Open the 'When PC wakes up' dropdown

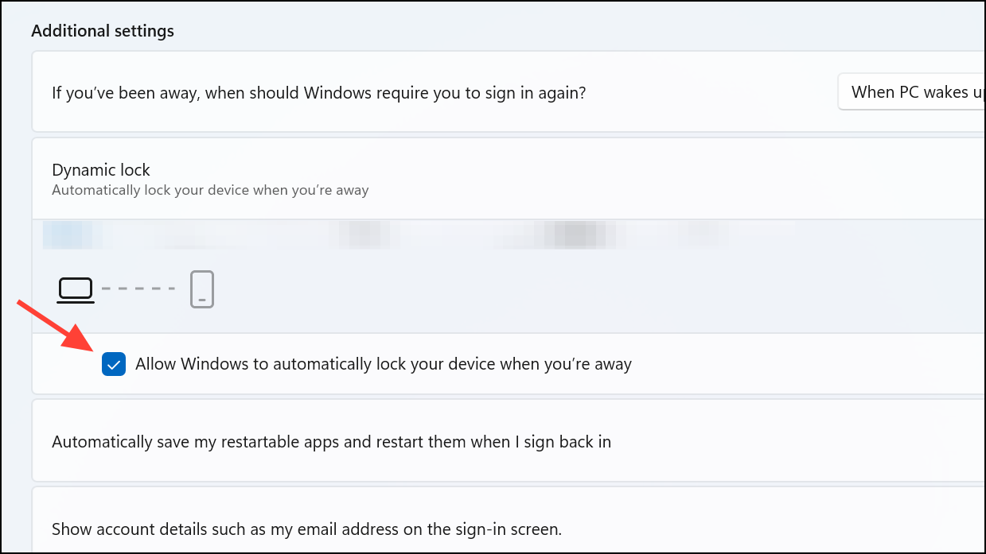(x=911, y=92)
